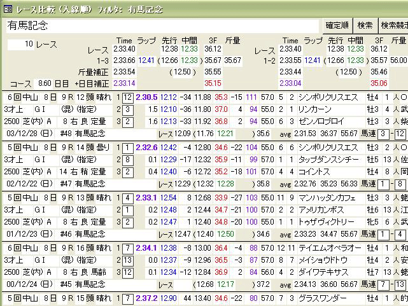This screenshot has height=306, width=408.
Task: Click the race date 03/12/28 (日)
Action: coord(30,134)
